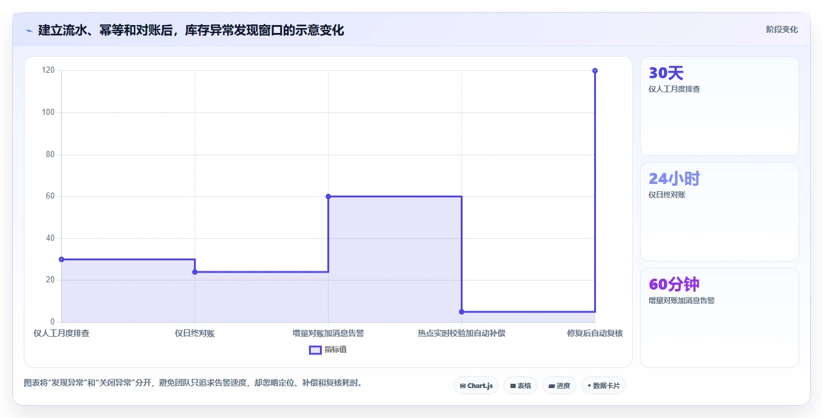Click the data point above 仅人工月度排查
The height and width of the screenshot is (418, 823).
(61, 259)
